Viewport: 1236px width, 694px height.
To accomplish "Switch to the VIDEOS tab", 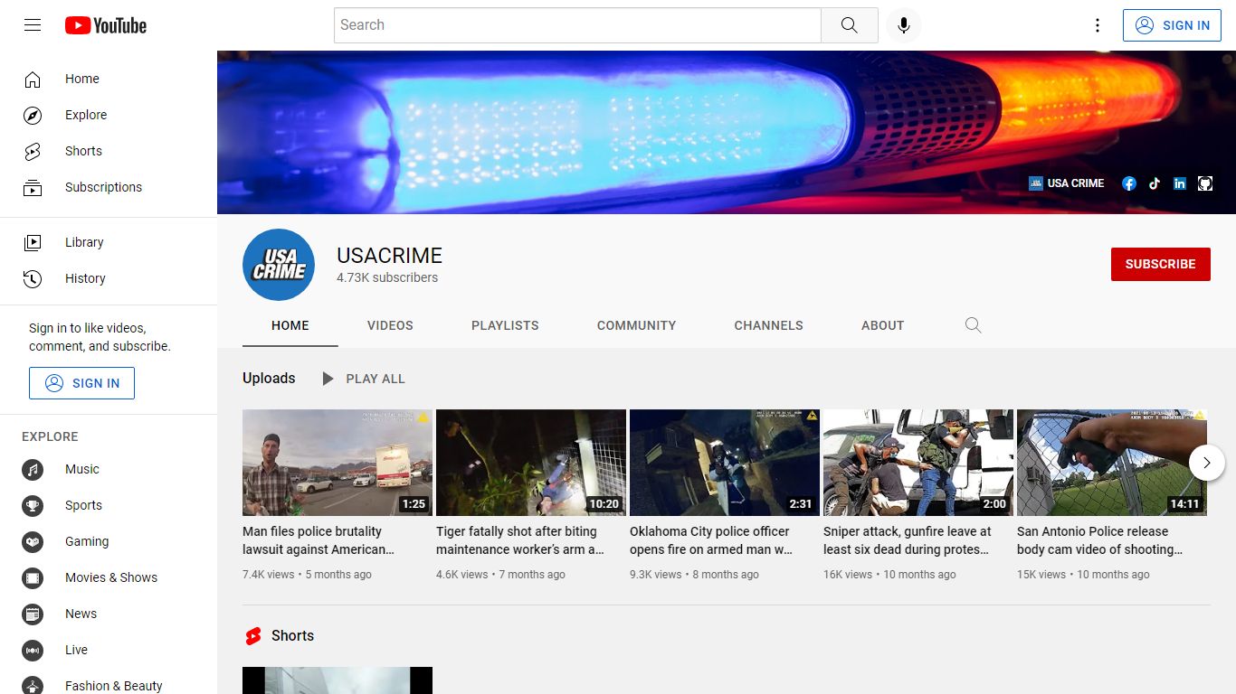I will (390, 325).
